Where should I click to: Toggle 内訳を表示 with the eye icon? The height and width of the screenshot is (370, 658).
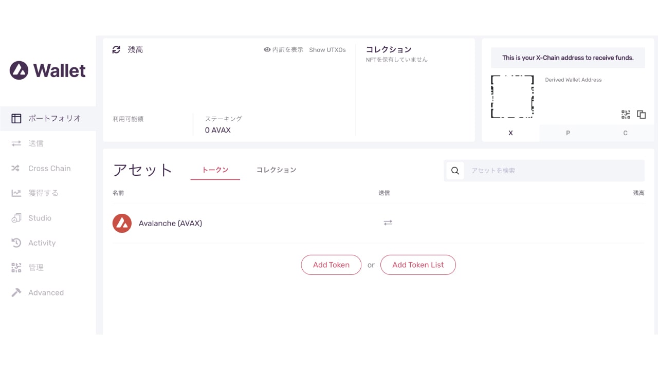pos(283,50)
